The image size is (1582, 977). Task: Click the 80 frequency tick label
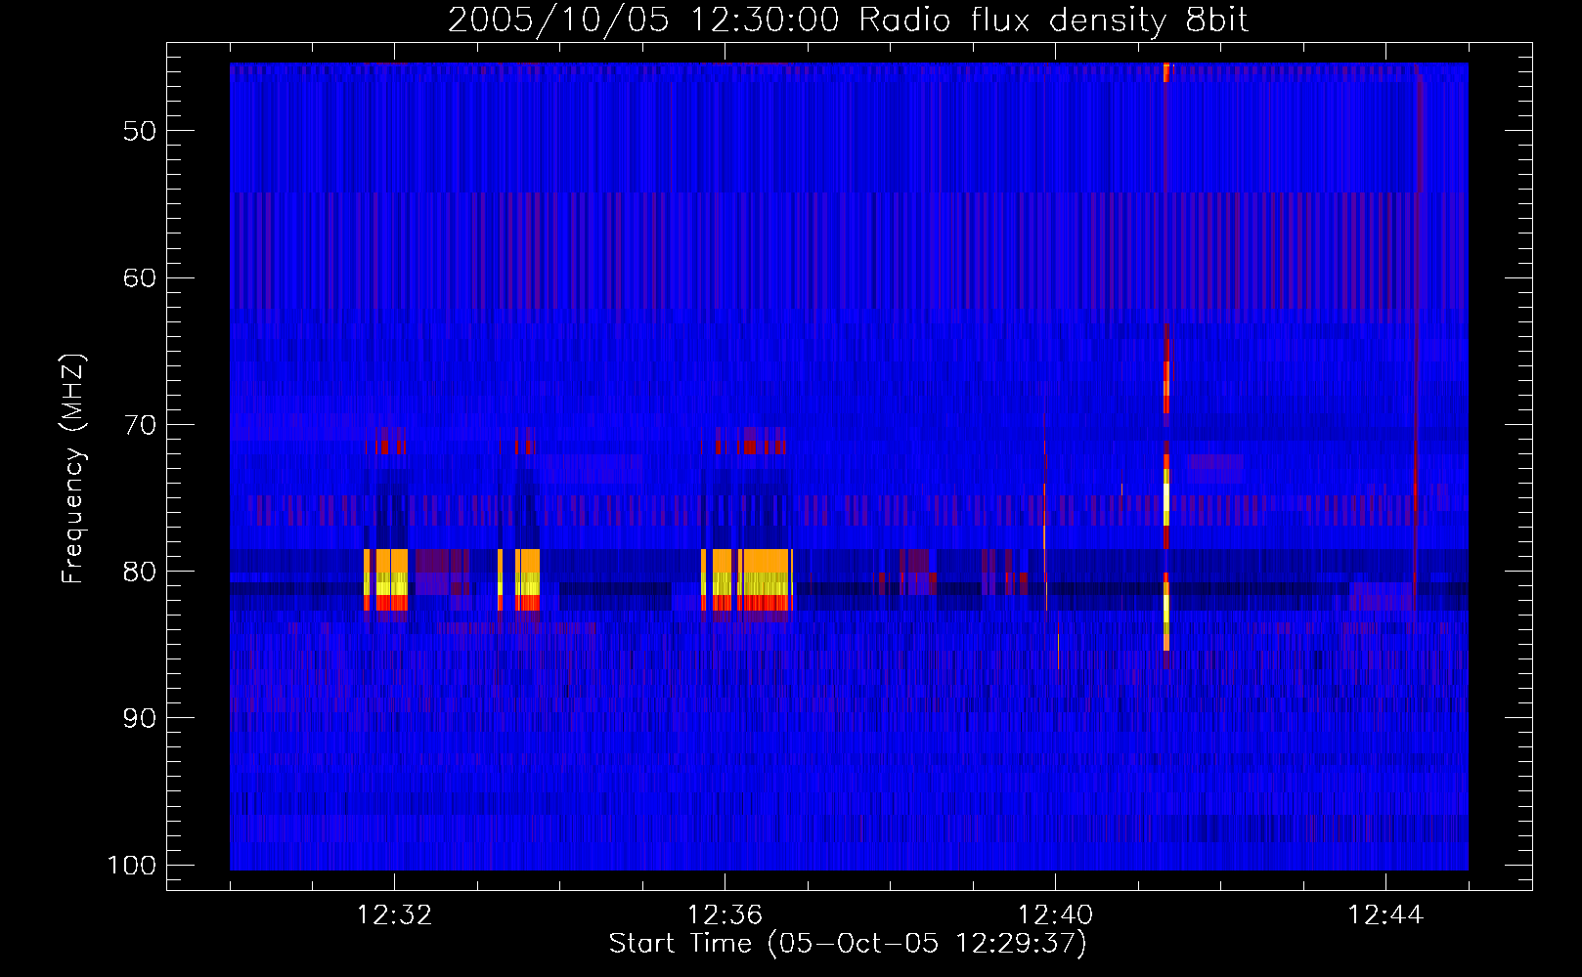pyautogui.click(x=140, y=572)
